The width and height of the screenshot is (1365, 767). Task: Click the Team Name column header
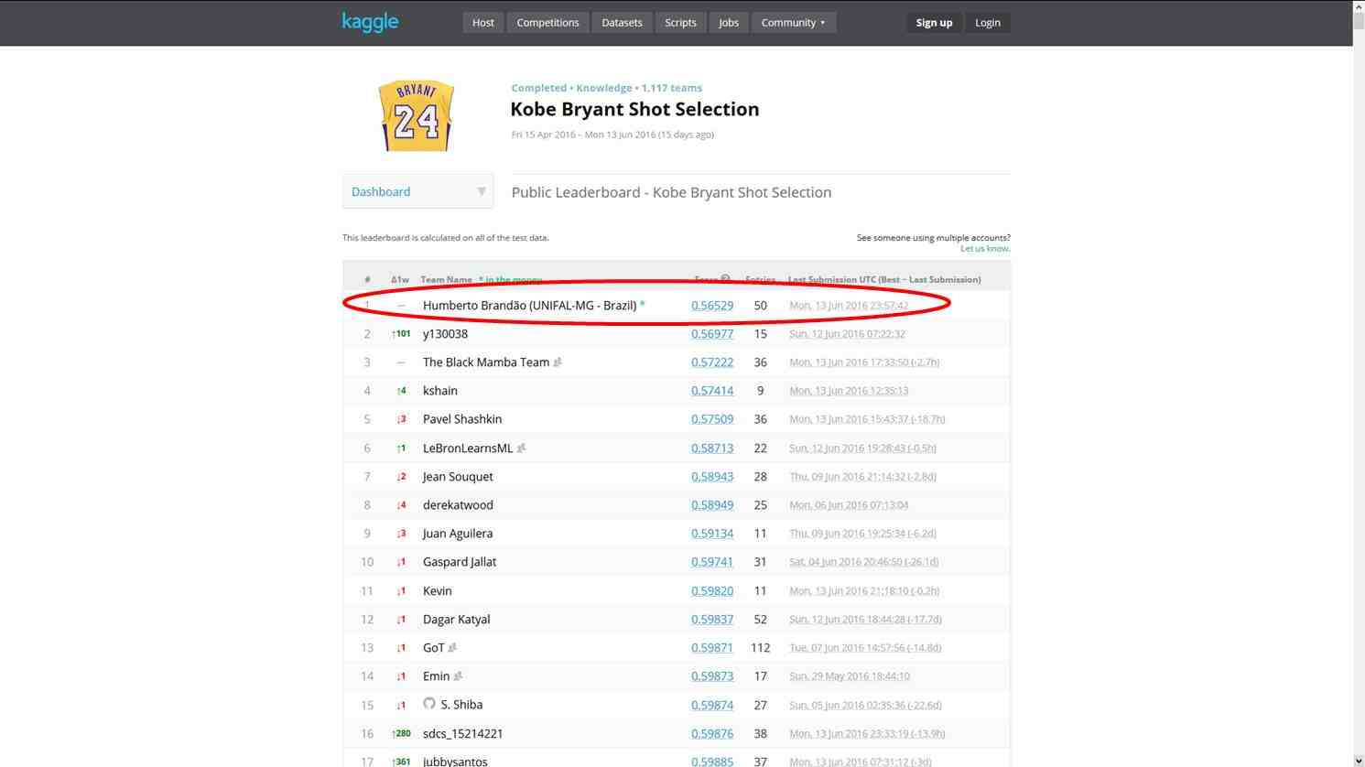[446, 279]
